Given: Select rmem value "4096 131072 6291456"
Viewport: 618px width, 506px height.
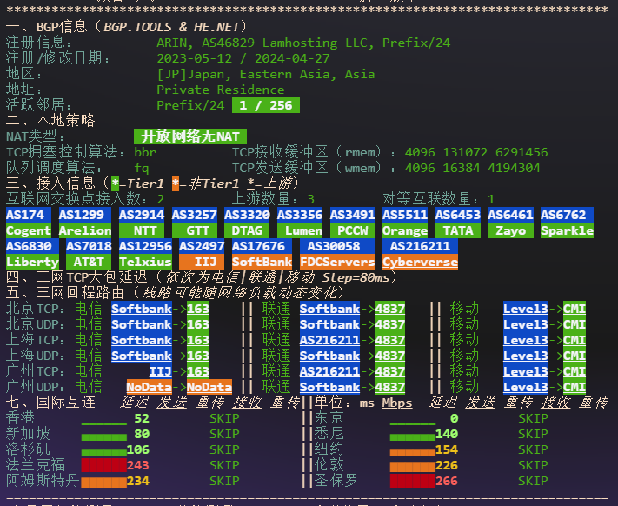Looking at the screenshot, I should (x=476, y=152).
